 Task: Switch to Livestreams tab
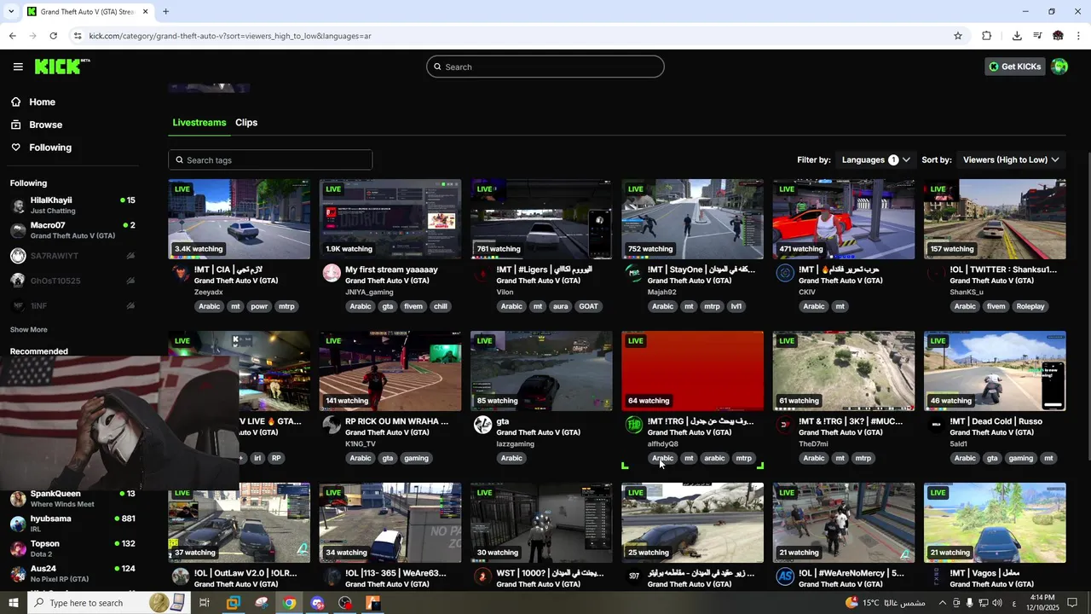click(x=199, y=123)
